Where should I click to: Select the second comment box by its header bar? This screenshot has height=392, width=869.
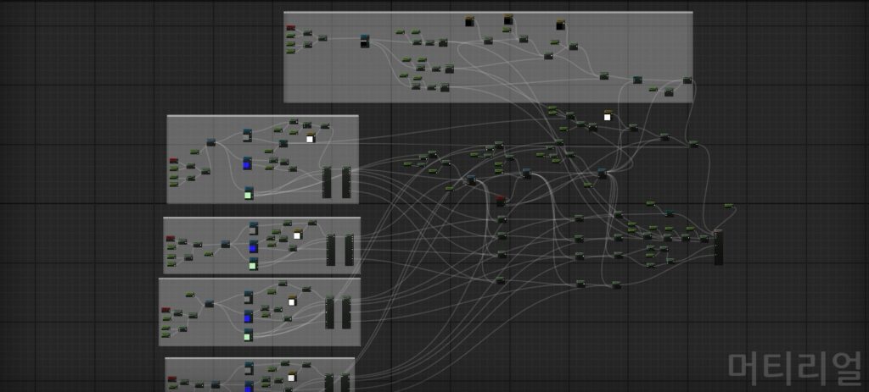coord(263,116)
